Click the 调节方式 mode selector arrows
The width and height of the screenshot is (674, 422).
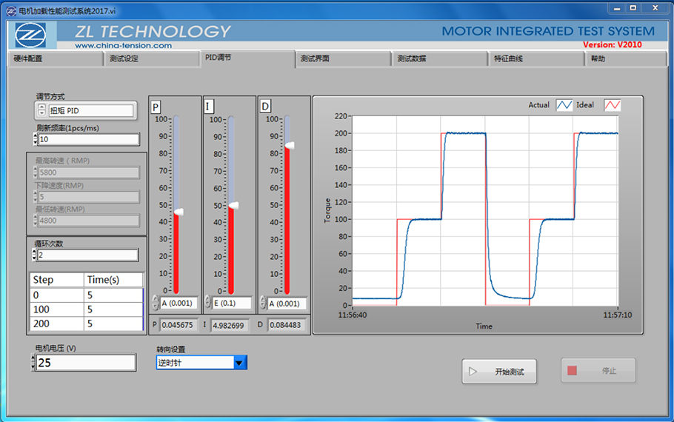[x=41, y=110]
